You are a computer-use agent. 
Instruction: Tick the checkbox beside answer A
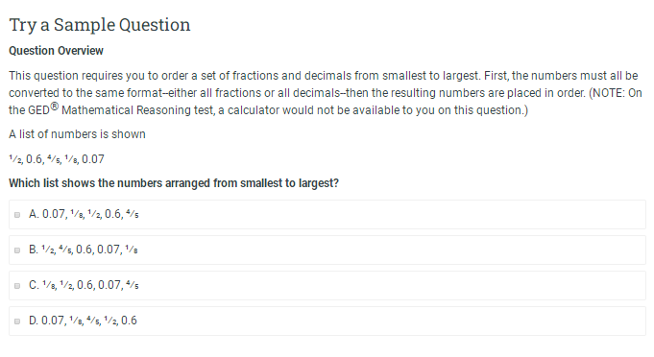click(17, 215)
